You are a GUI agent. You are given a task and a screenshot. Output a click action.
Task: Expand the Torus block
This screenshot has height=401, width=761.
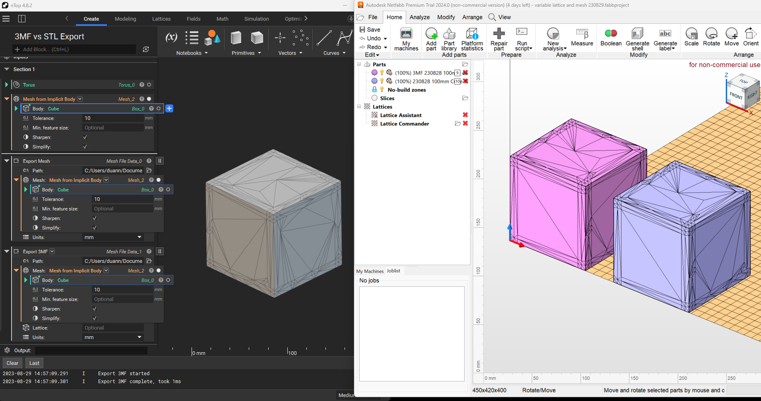tap(6, 85)
